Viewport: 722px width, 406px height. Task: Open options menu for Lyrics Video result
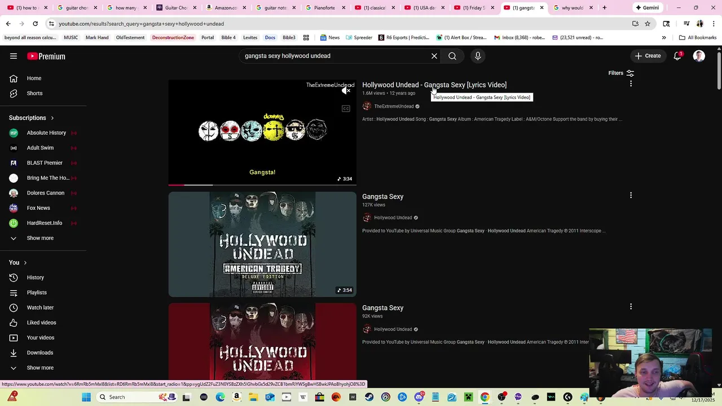coord(631,84)
